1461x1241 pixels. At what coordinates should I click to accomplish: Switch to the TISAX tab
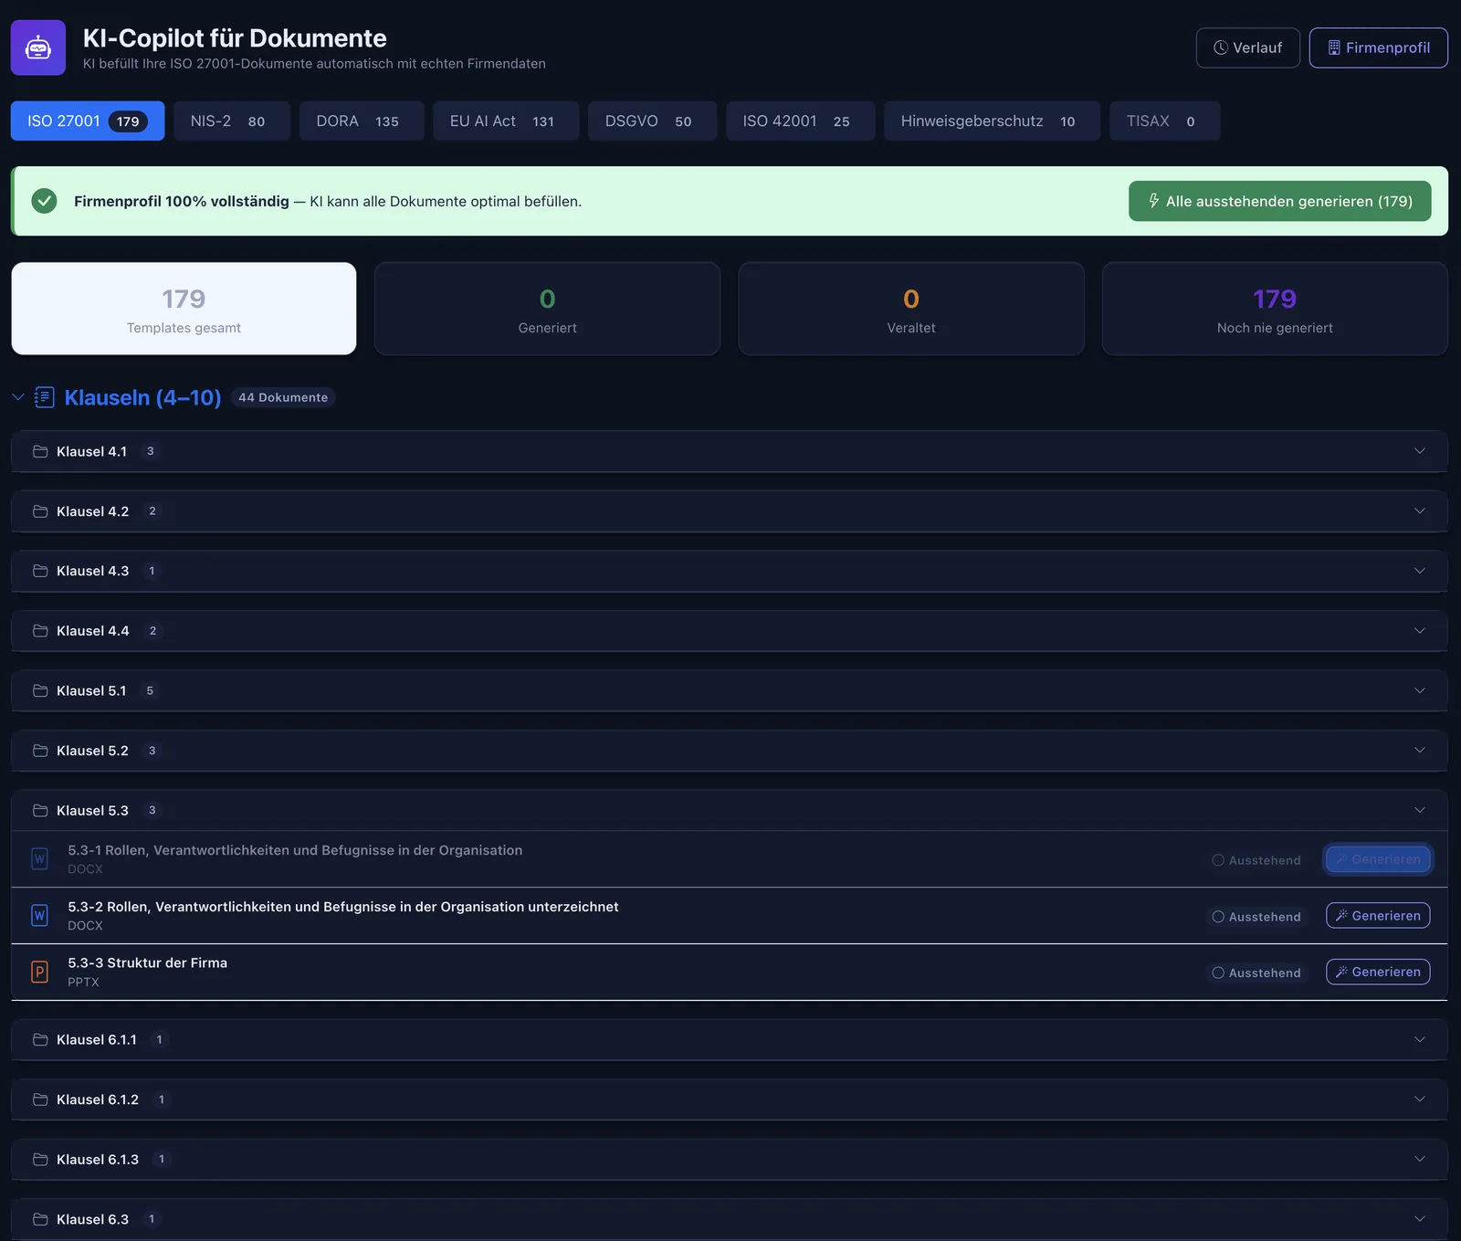tap(1164, 121)
